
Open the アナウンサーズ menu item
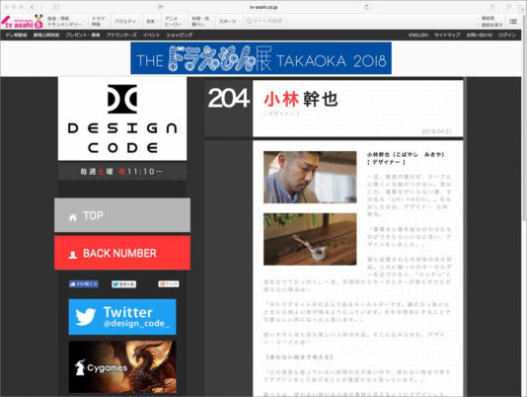pos(121,35)
